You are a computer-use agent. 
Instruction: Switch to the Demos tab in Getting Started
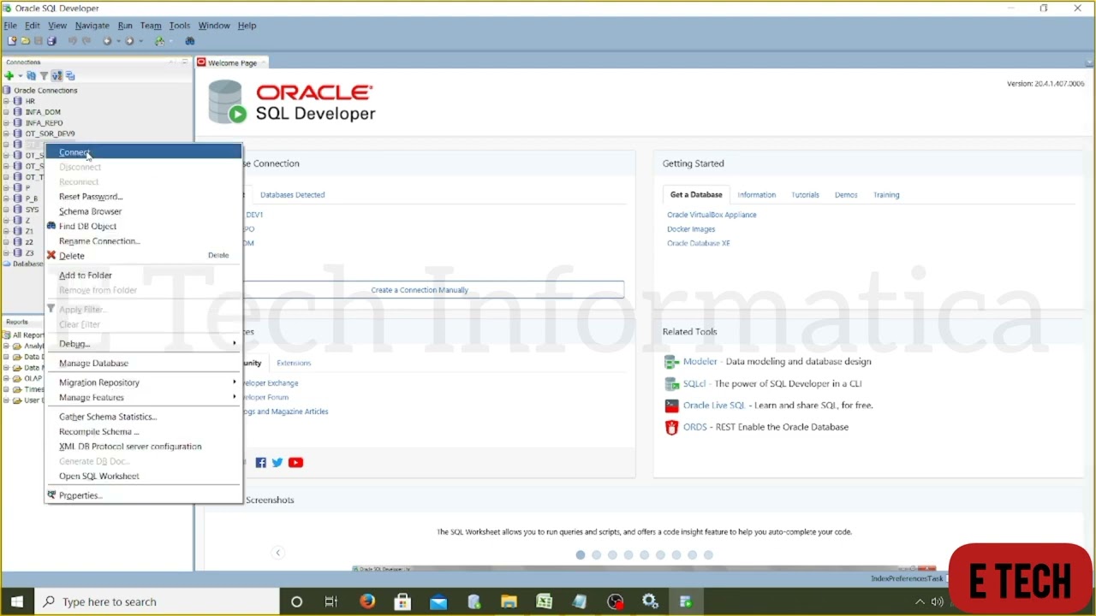[846, 195]
